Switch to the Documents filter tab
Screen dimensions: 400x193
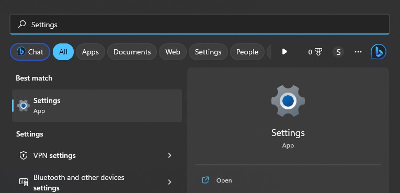(132, 52)
